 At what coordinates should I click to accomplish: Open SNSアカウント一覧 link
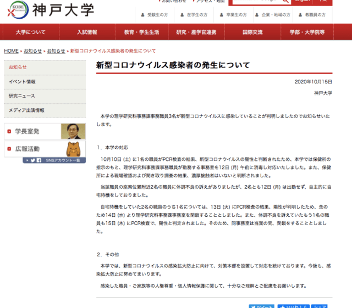(x=54, y=160)
